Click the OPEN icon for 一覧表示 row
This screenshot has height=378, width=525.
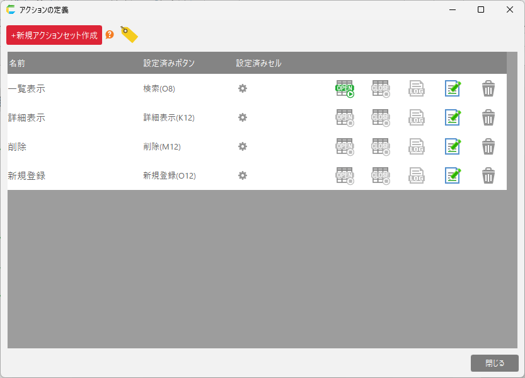[344, 89]
